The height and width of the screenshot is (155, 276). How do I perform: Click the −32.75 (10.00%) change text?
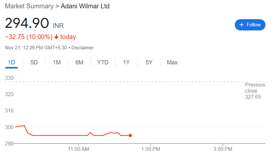point(28,37)
